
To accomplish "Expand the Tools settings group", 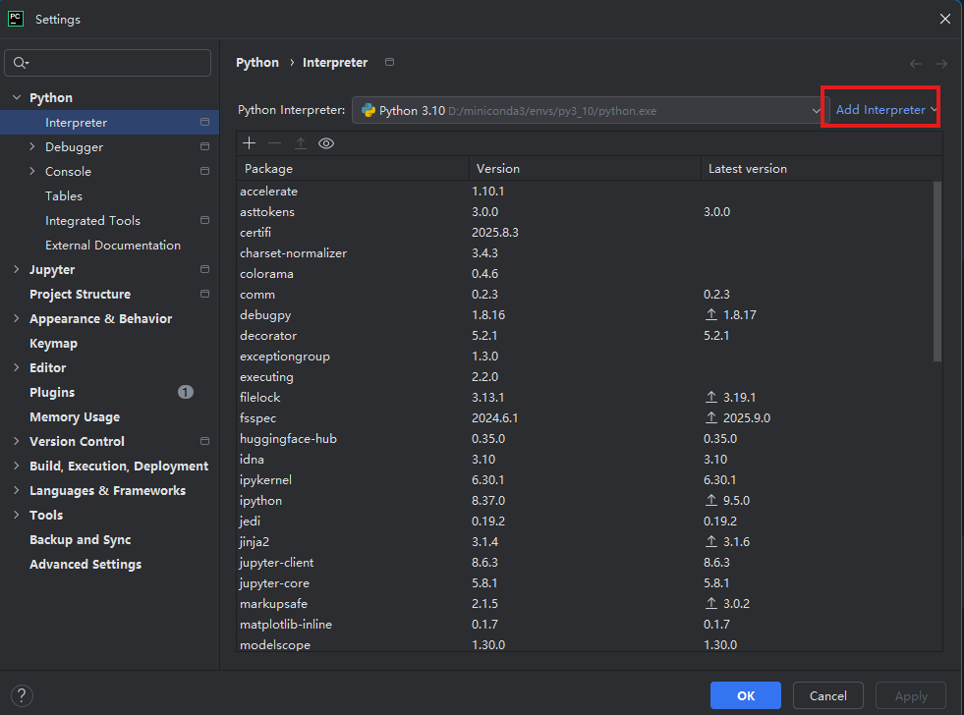I will pos(17,516).
